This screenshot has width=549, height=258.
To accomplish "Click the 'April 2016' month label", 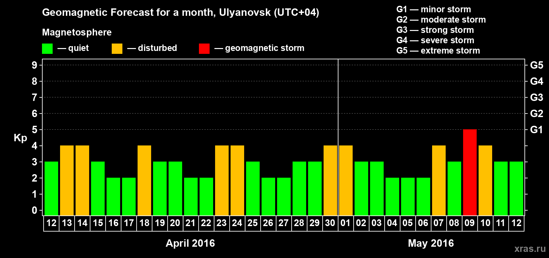I will click(x=190, y=243).
